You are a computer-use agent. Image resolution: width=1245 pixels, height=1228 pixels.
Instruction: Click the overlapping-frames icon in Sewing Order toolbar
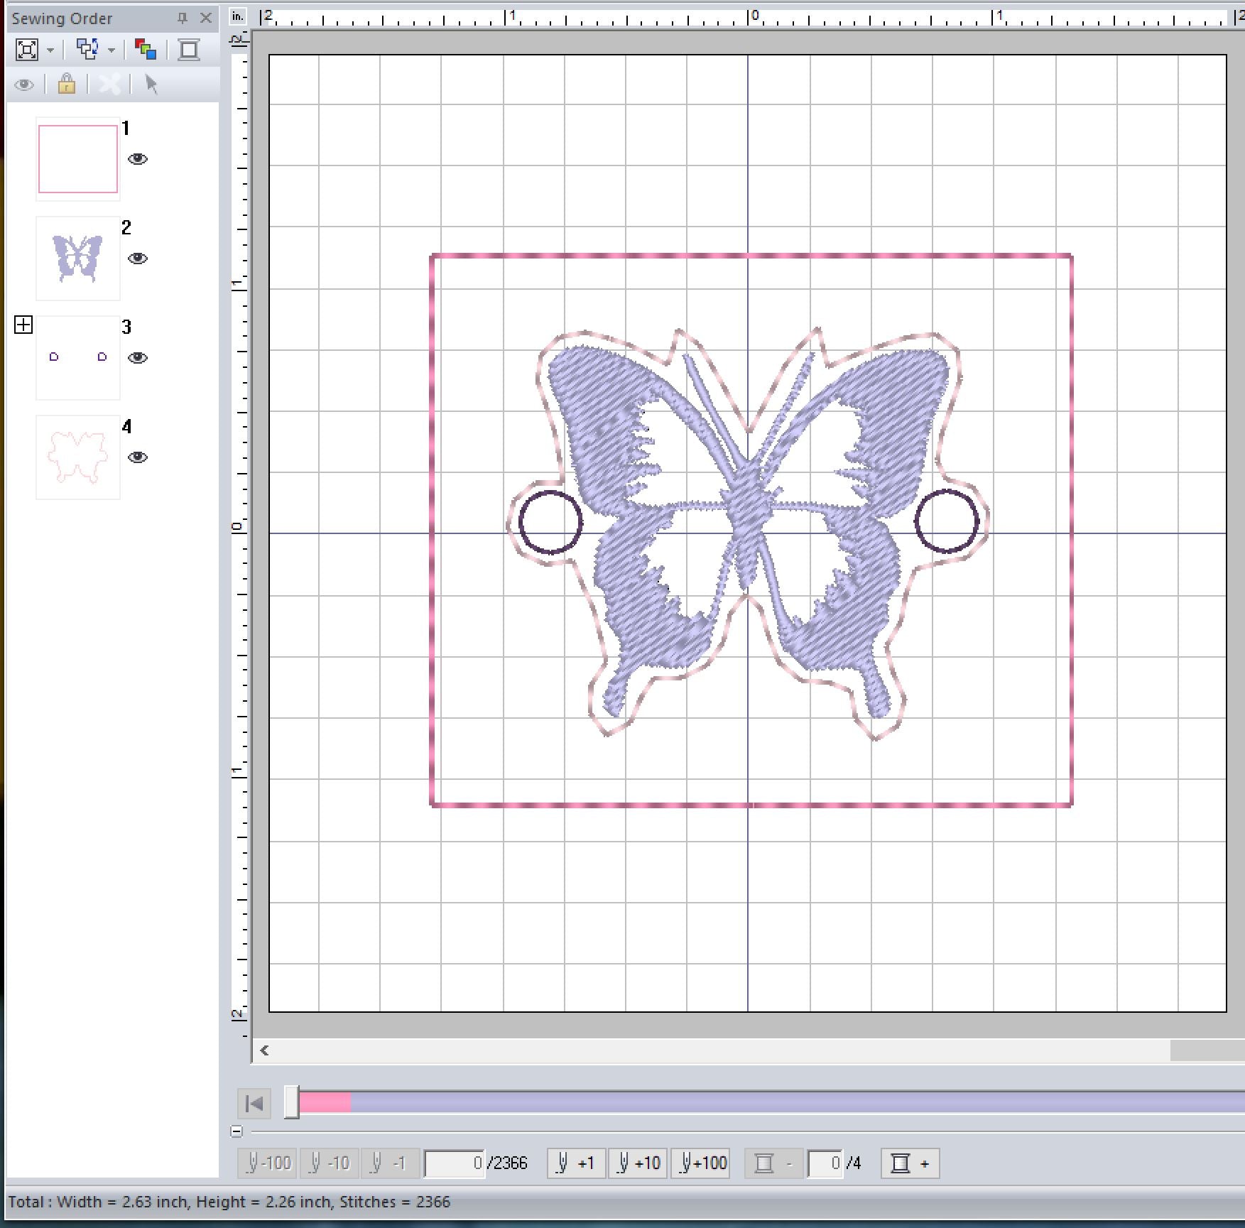(x=87, y=50)
